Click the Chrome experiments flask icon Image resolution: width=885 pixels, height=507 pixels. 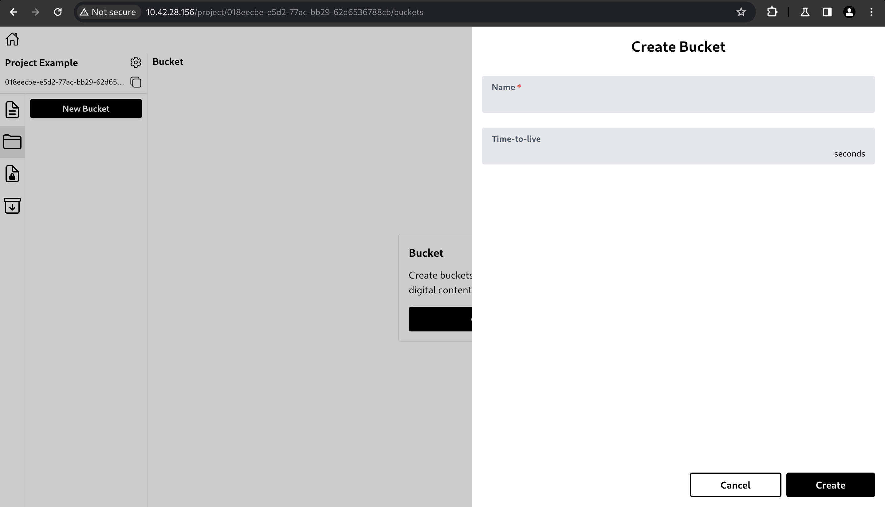805,12
